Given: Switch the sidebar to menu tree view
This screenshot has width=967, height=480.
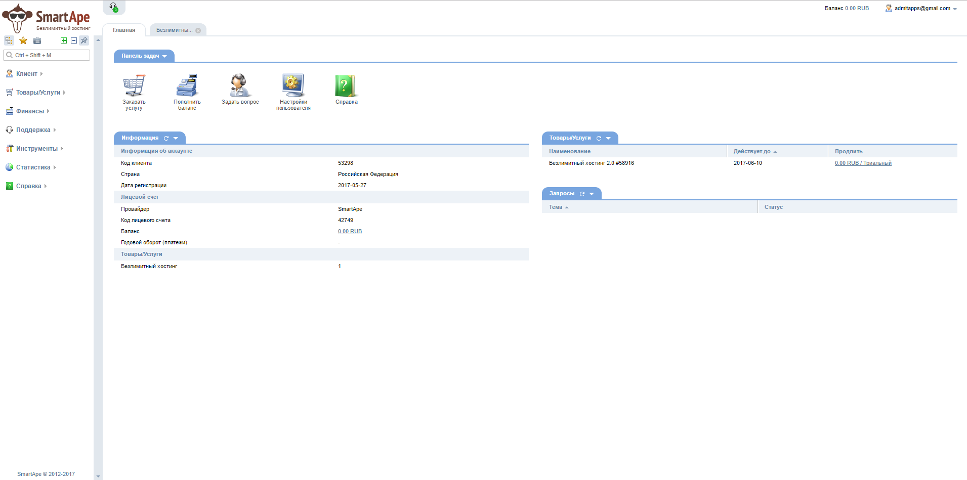Looking at the screenshot, I should click(9, 40).
